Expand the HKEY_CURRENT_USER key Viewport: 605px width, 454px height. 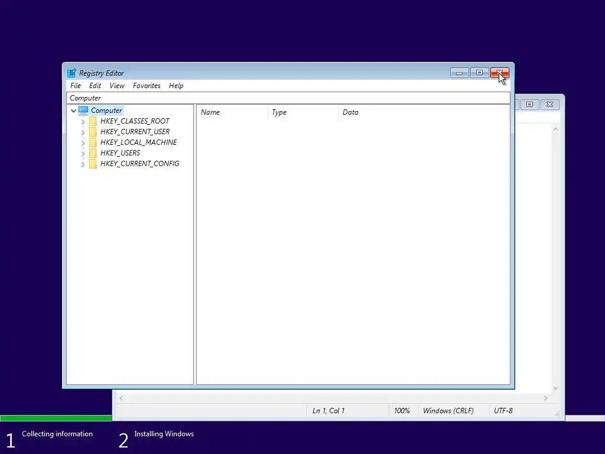[83, 132]
